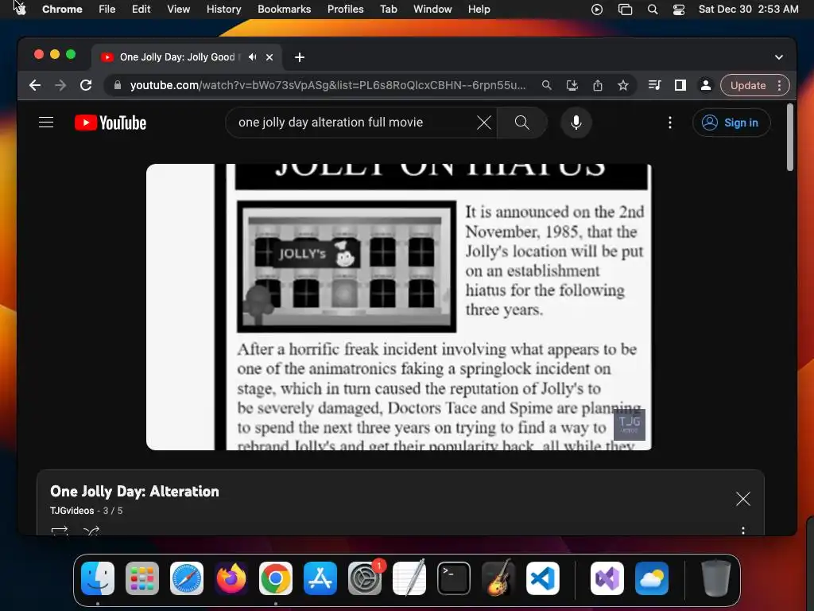Open the Chrome app menu
Viewport: 814px width, 611px height.
pyautogui.click(x=62, y=9)
